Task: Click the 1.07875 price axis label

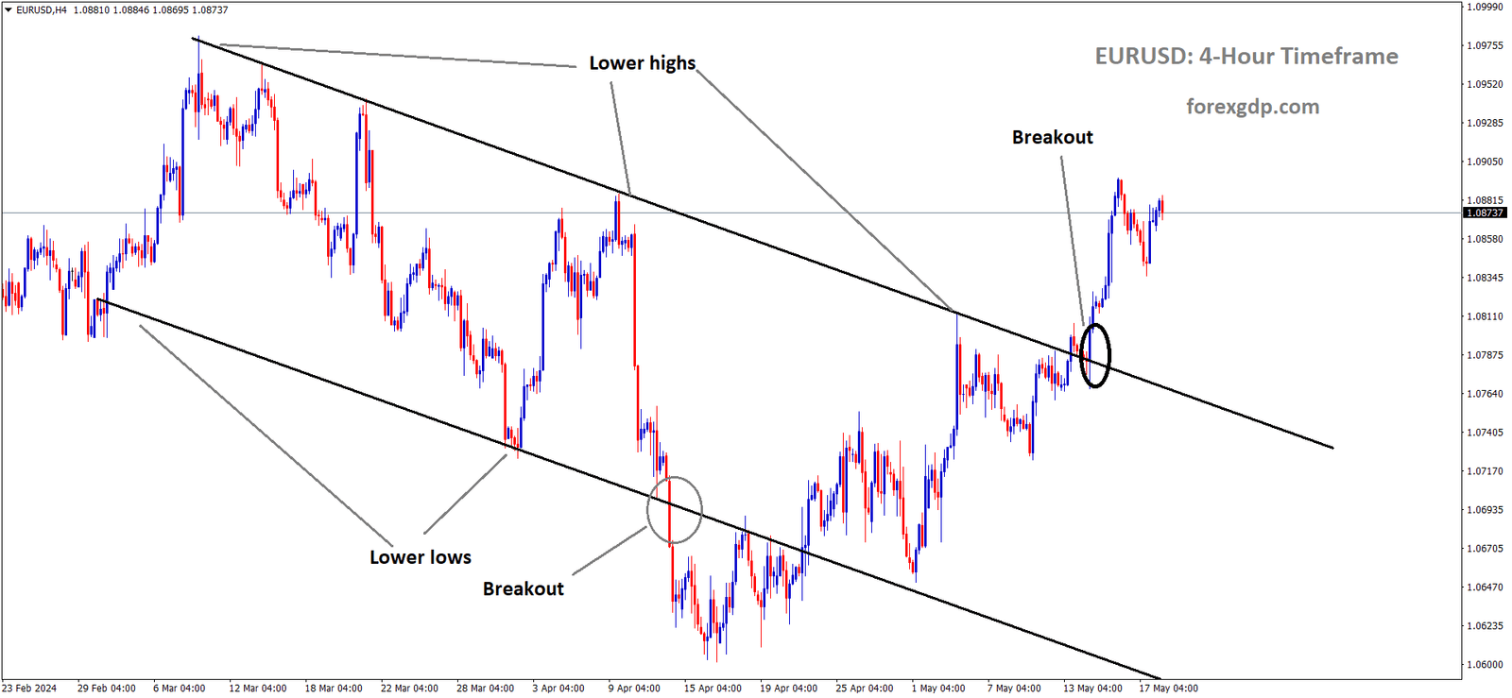Action: pos(1485,355)
